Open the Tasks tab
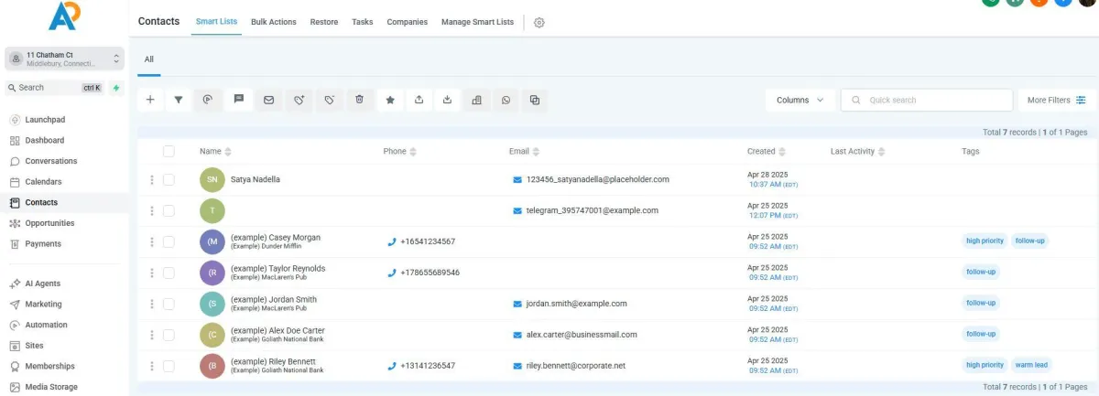The image size is (1099, 396). pyautogui.click(x=362, y=22)
